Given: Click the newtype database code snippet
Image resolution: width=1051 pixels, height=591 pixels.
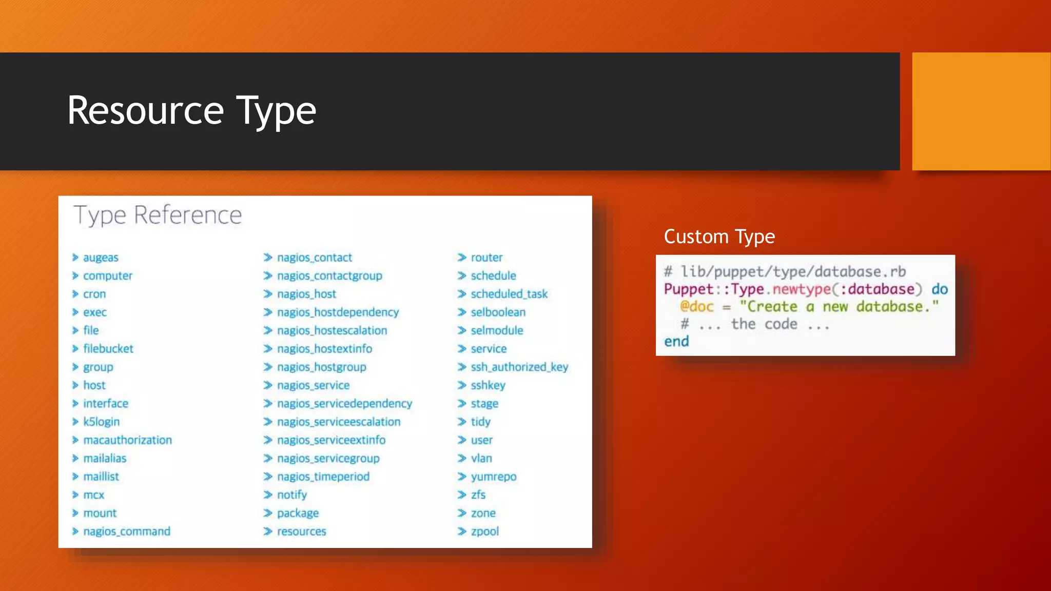Looking at the screenshot, I should point(805,306).
